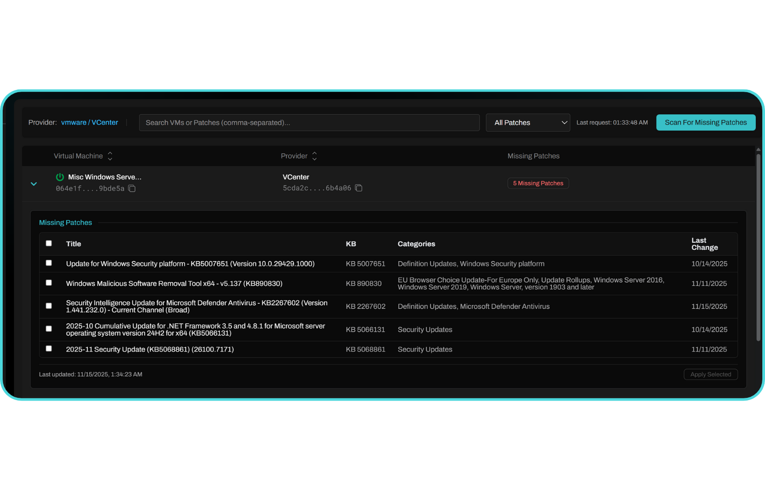Click the vertical scrollbar on the right
Image resolution: width=765 pixels, height=490 pixels.
pyautogui.click(x=758, y=247)
